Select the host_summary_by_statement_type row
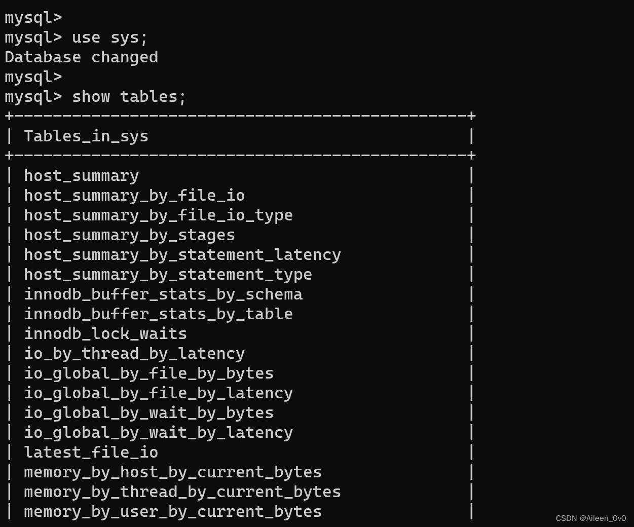This screenshot has height=527, width=634. 168,275
